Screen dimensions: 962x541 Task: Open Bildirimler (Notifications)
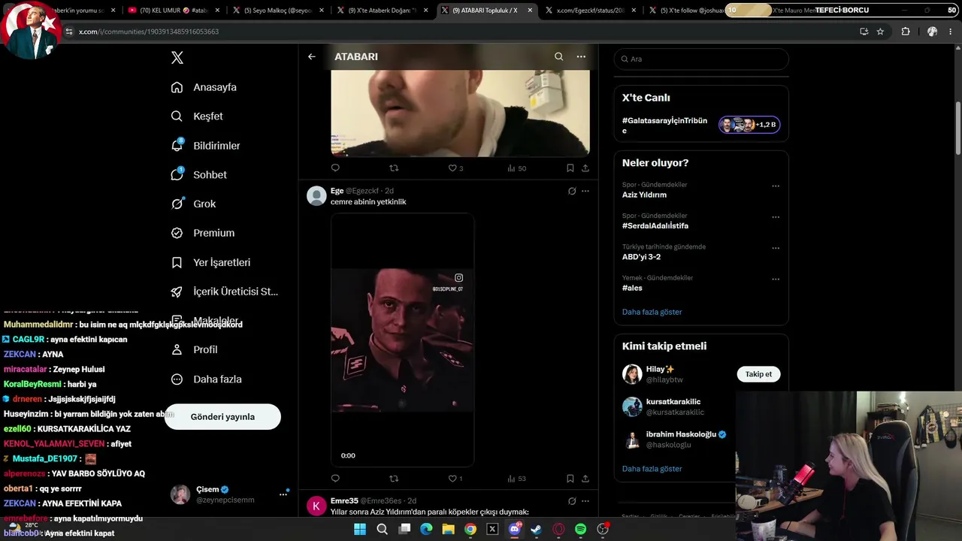point(205,146)
